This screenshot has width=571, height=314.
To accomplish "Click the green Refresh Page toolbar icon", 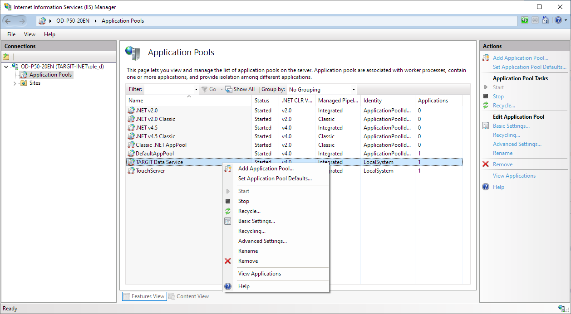I will click(525, 20).
